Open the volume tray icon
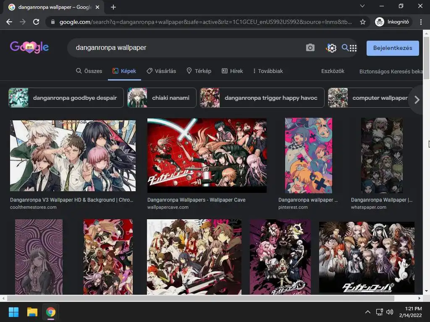430x322 pixels. [x=389, y=312]
